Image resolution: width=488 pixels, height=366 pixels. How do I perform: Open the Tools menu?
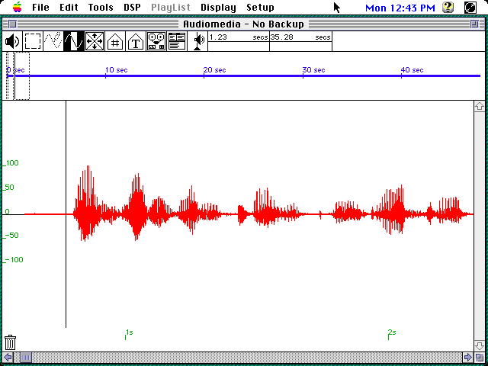coord(101,7)
